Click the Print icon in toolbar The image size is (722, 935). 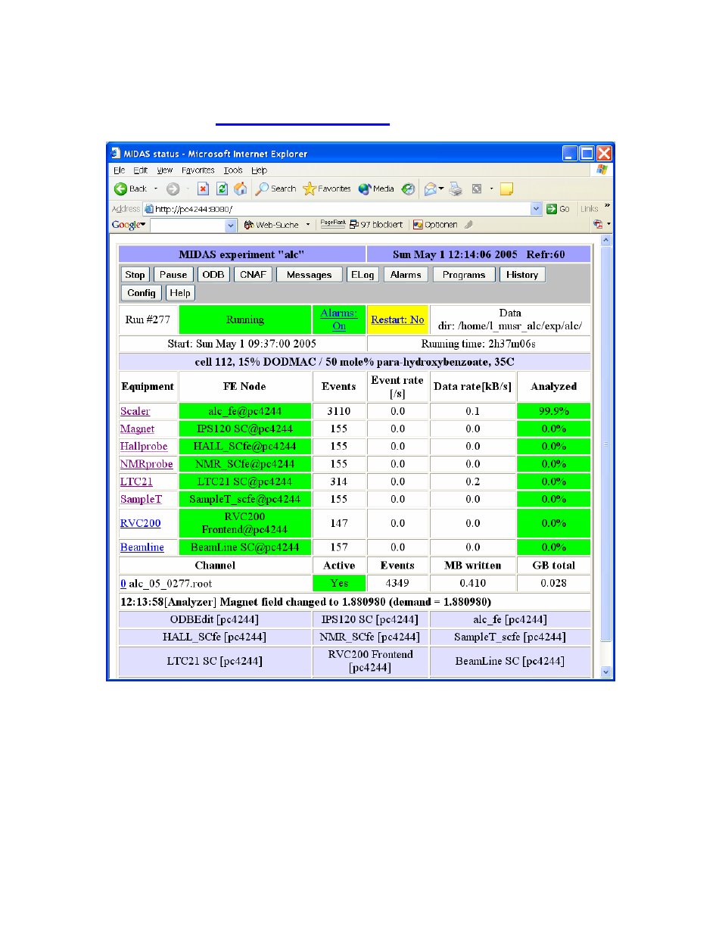click(456, 189)
